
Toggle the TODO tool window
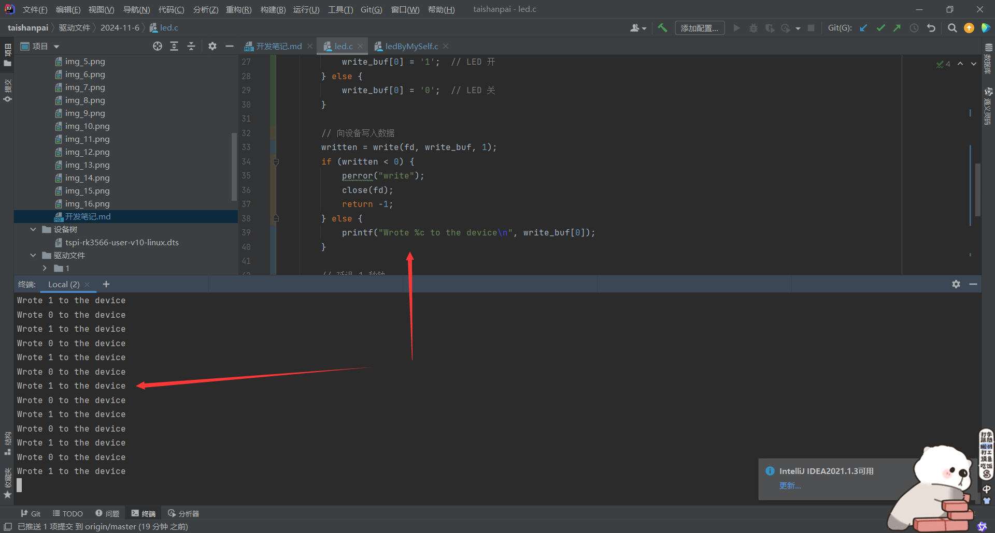[68, 513]
